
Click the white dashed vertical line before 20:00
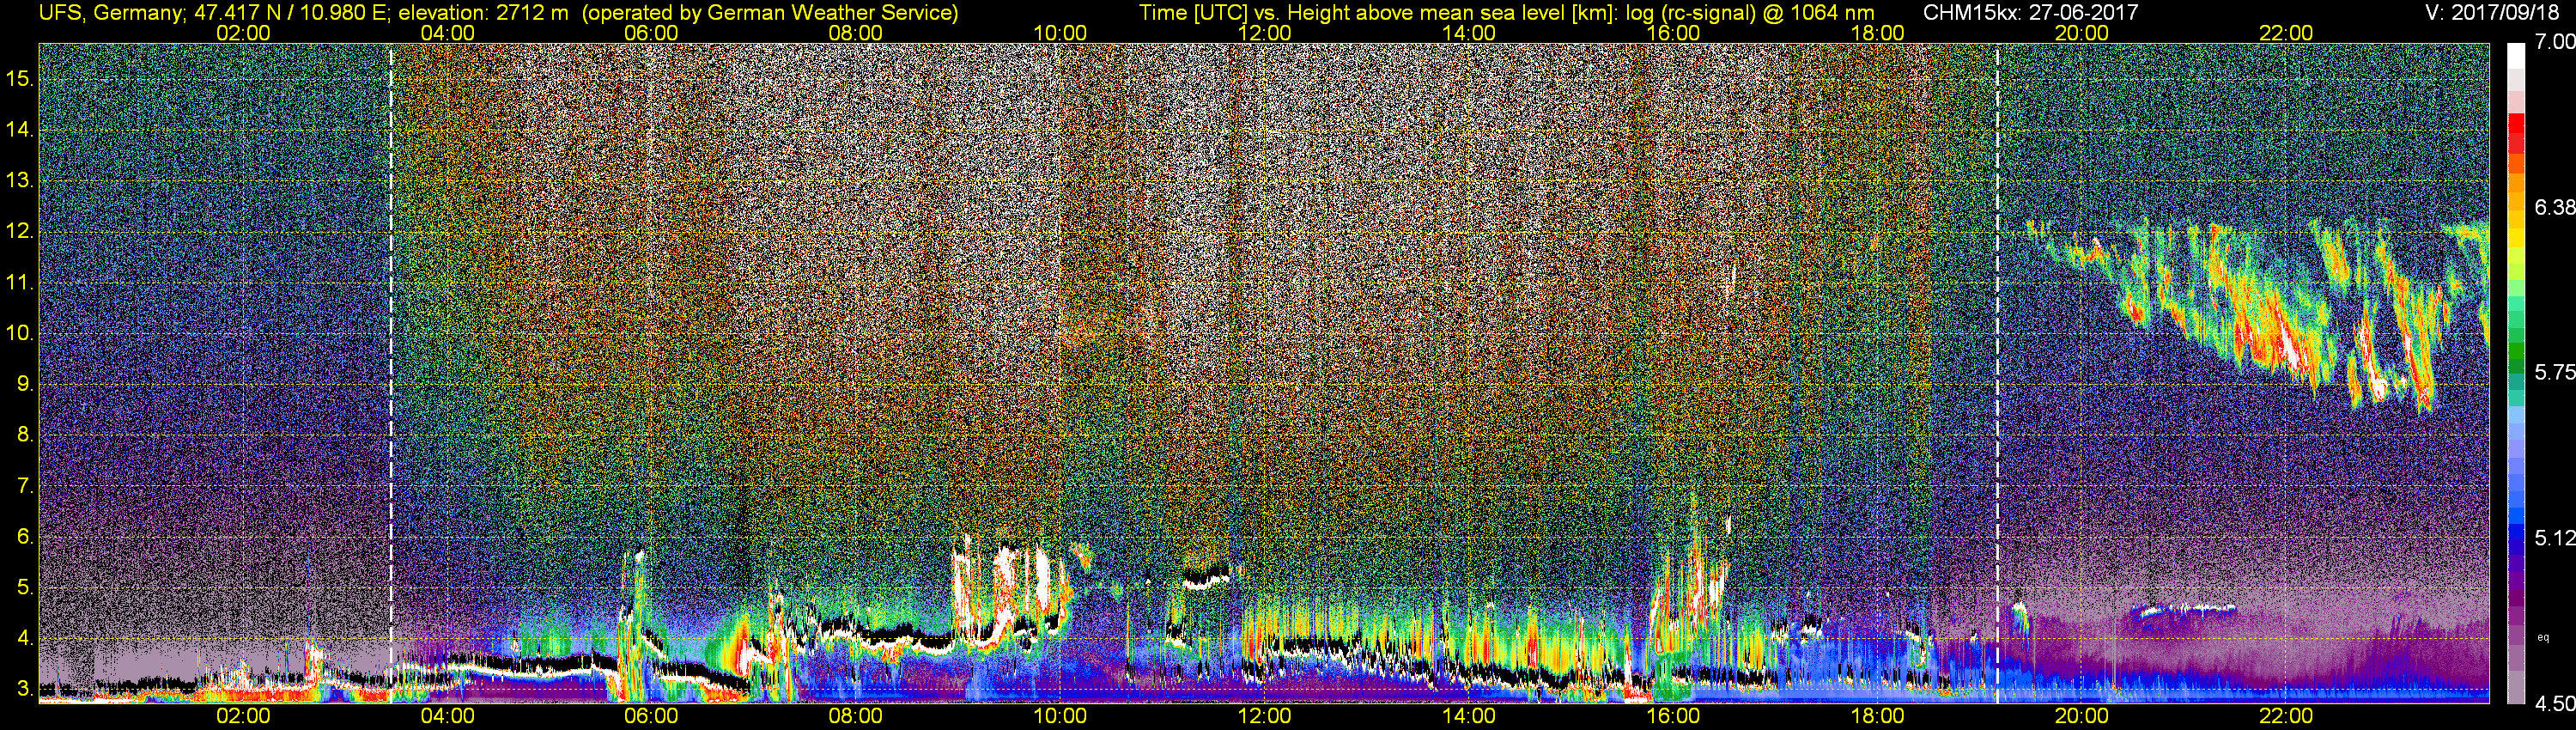1997,373
